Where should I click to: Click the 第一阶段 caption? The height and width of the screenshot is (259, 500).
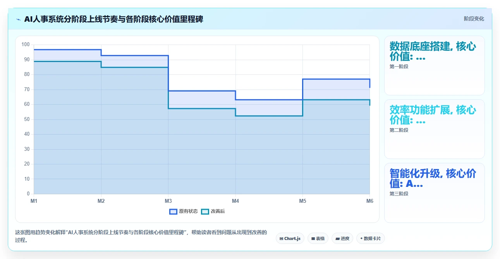[x=399, y=67]
